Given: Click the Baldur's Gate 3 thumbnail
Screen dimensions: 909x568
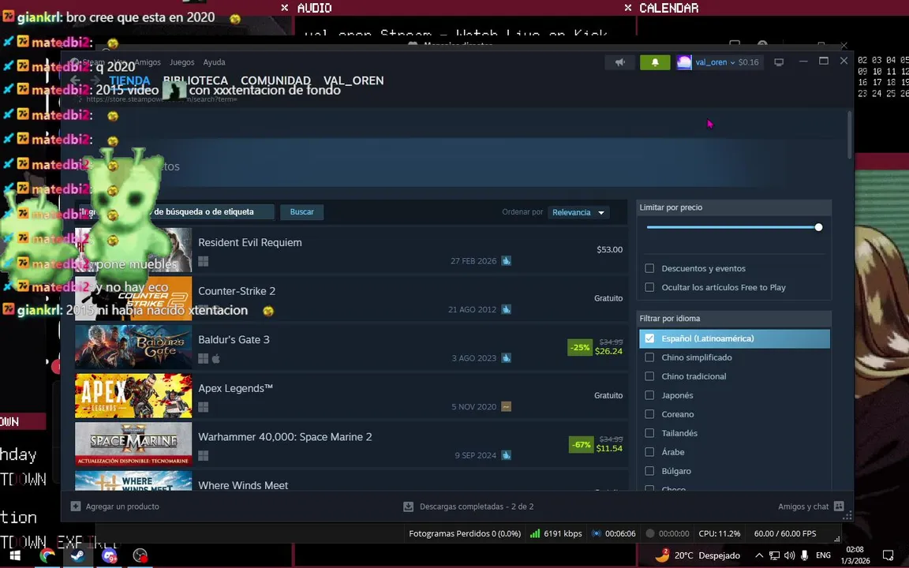Looking at the screenshot, I should tap(133, 347).
